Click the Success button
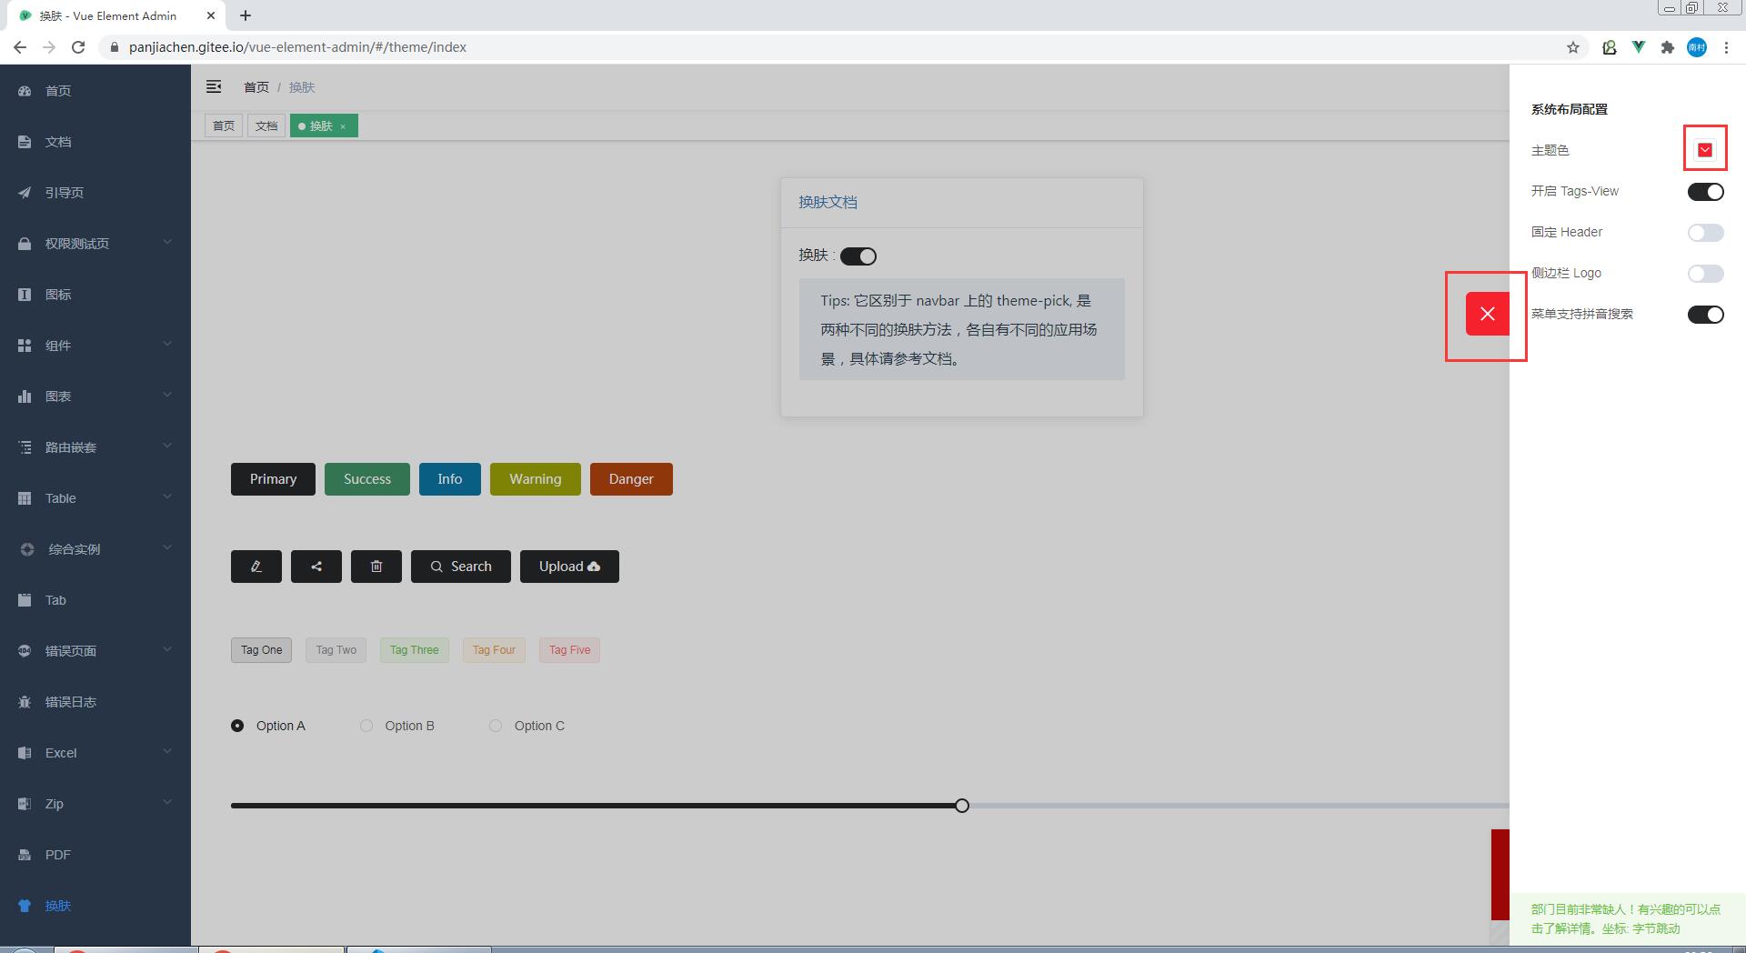Viewport: 1746px width, 953px height. [367, 479]
